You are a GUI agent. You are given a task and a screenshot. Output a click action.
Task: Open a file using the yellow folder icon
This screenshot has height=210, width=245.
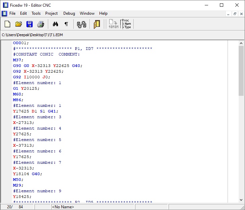click(18, 24)
